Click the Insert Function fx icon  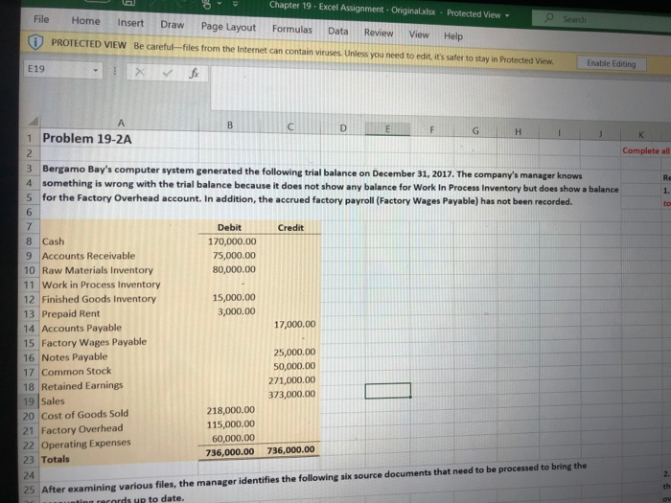coord(194,74)
